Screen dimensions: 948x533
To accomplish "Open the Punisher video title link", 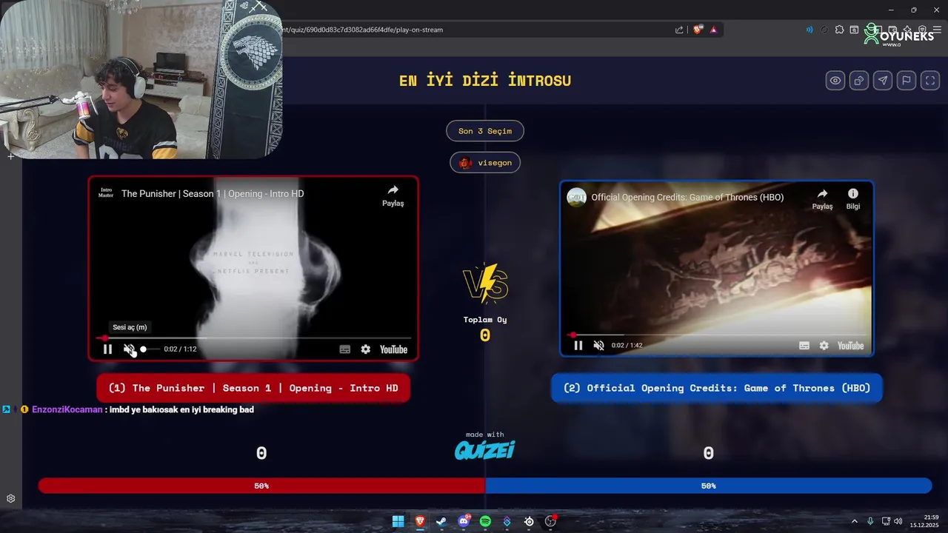I will click(x=213, y=193).
